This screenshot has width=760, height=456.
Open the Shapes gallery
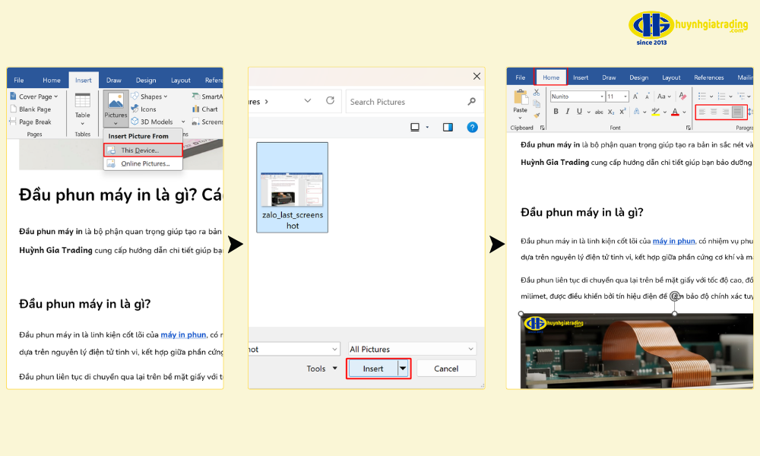151,97
